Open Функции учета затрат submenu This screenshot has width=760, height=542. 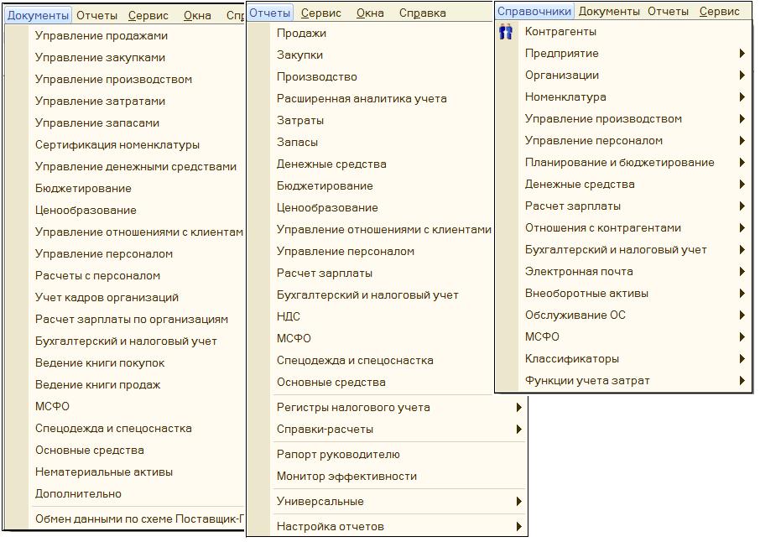pos(587,381)
